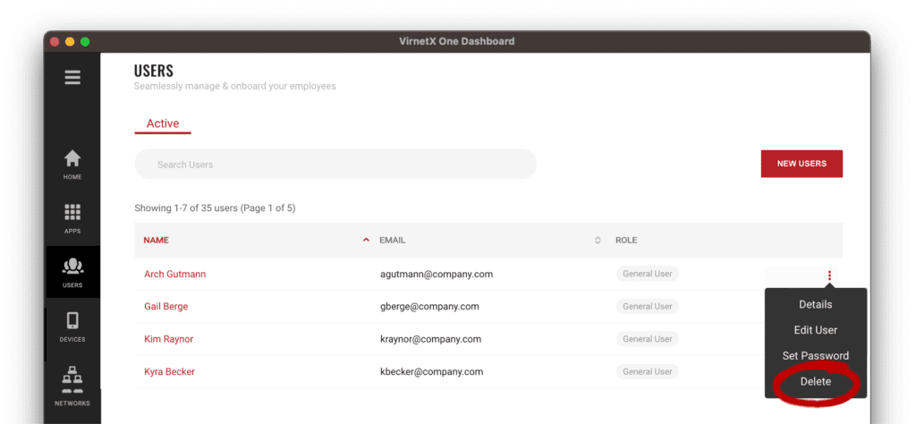Select the Users sidebar icon
This screenshot has width=916, height=424.
[x=72, y=271]
